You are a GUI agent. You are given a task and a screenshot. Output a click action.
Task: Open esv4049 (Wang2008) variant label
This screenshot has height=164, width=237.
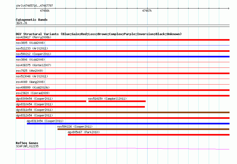click(x=30, y=82)
